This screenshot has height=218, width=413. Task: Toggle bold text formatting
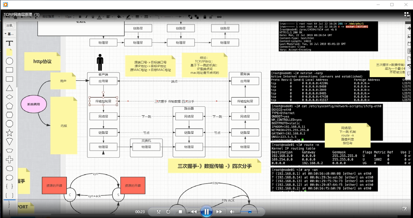[x=80, y=17]
